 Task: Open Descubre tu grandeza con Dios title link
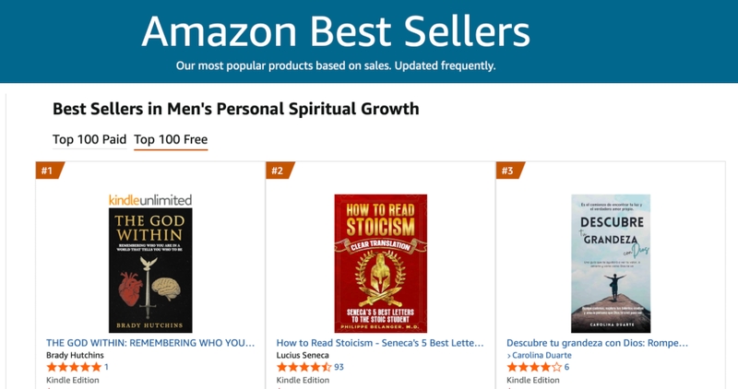[x=598, y=343]
